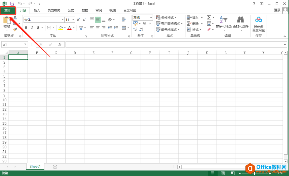Click the Format Painter brush icon
Viewport: 289px width, 176px height.
click(15, 29)
